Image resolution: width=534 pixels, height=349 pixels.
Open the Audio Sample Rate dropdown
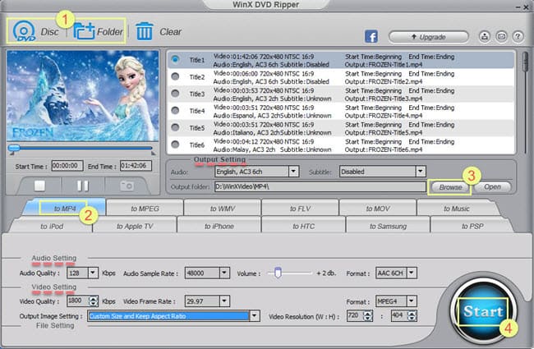click(x=223, y=273)
